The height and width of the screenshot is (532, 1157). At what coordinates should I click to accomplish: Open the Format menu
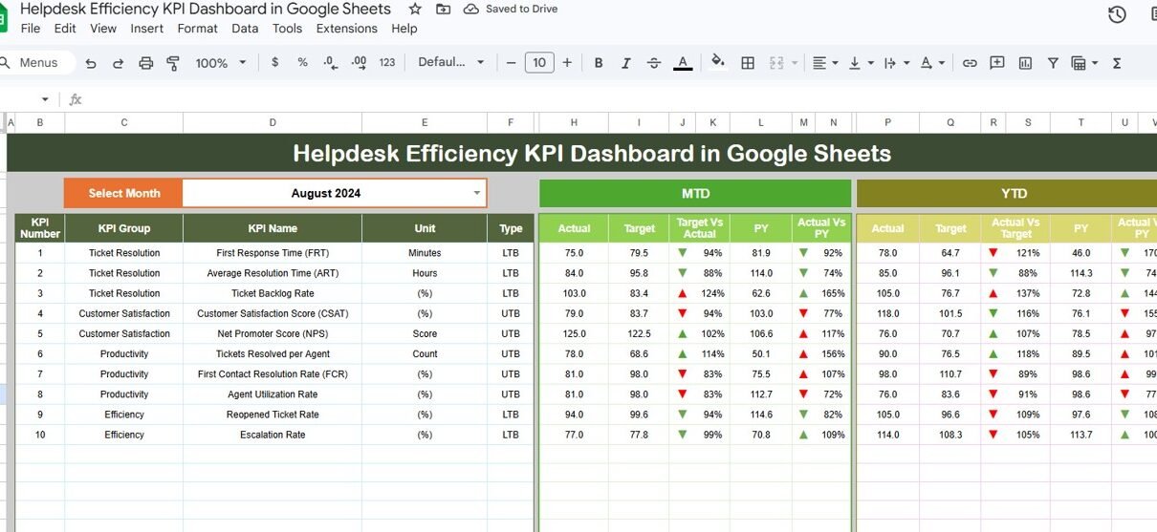click(x=197, y=29)
